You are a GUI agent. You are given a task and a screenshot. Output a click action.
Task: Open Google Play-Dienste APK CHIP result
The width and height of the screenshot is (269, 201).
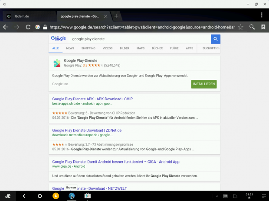click(92, 99)
